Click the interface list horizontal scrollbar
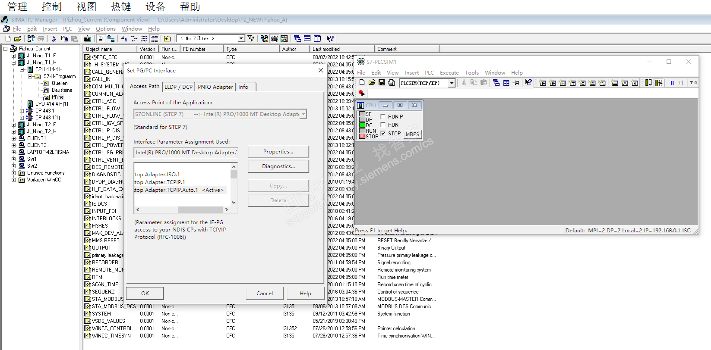The height and width of the screenshot is (350, 711). click(181, 210)
